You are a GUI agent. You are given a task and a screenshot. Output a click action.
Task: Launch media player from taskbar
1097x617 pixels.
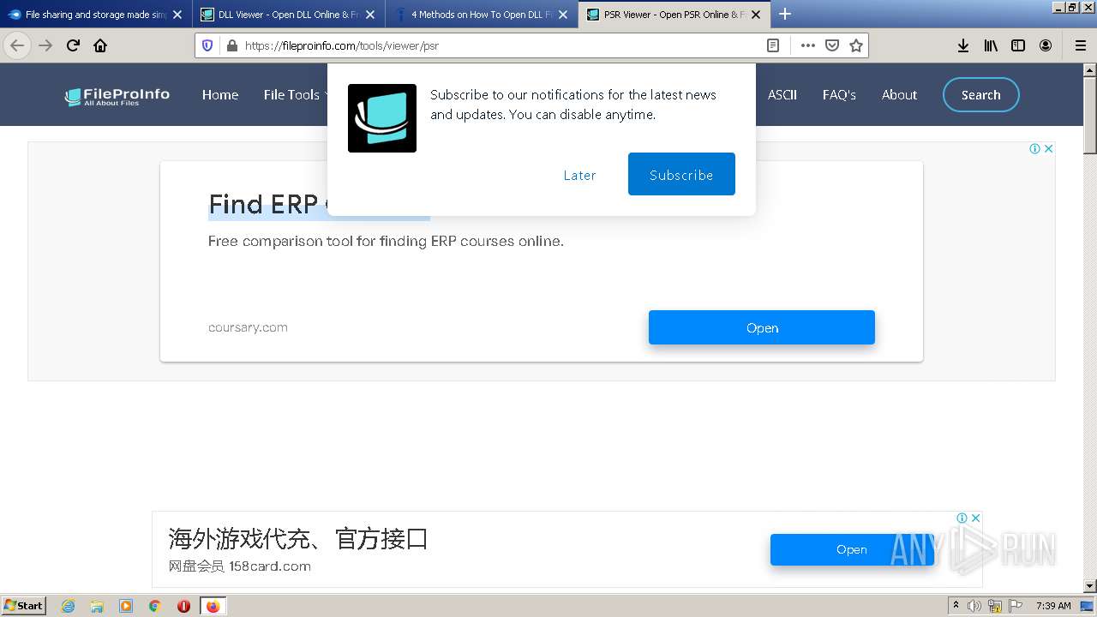pyautogui.click(x=126, y=606)
